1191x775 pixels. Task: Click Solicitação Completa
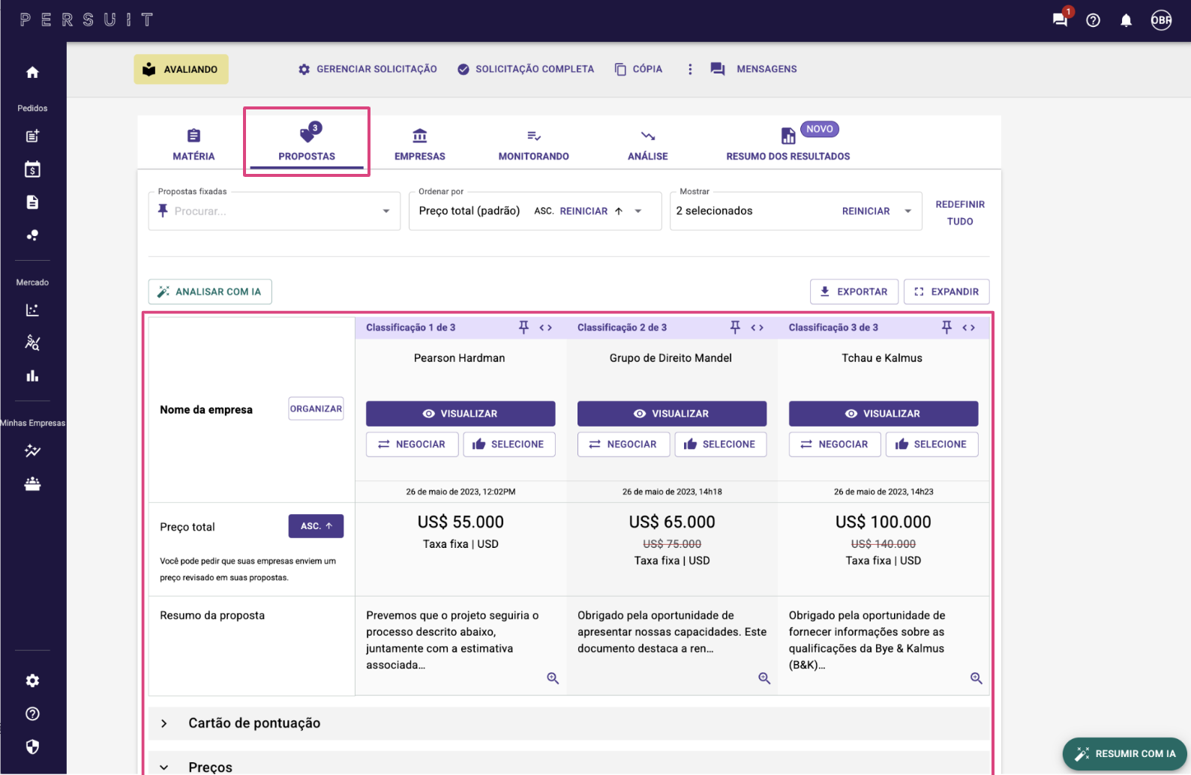point(526,69)
